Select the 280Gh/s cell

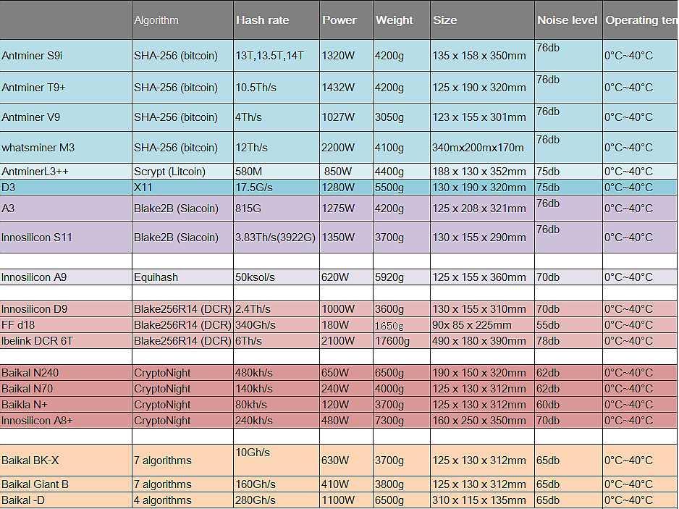[277, 500]
